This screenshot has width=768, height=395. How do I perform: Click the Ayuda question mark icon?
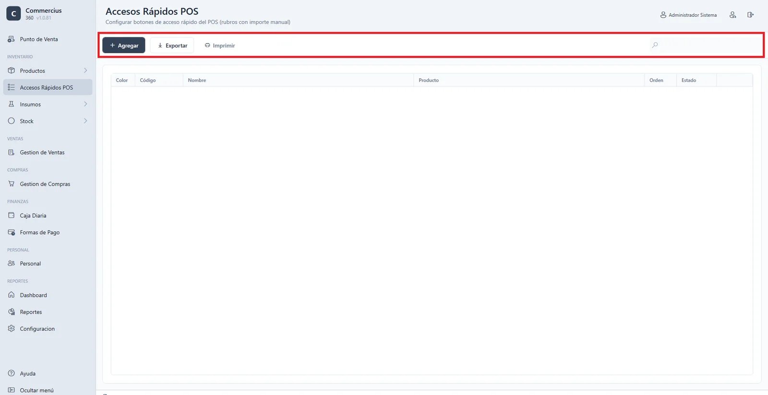coord(12,373)
